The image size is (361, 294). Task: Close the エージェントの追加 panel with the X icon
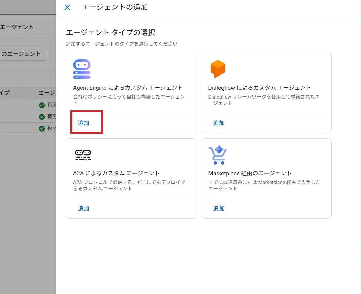tap(67, 7)
